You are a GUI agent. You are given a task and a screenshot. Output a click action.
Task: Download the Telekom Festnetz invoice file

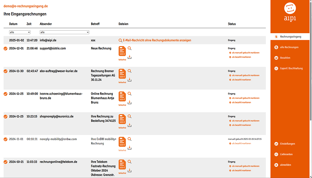point(129,170)
